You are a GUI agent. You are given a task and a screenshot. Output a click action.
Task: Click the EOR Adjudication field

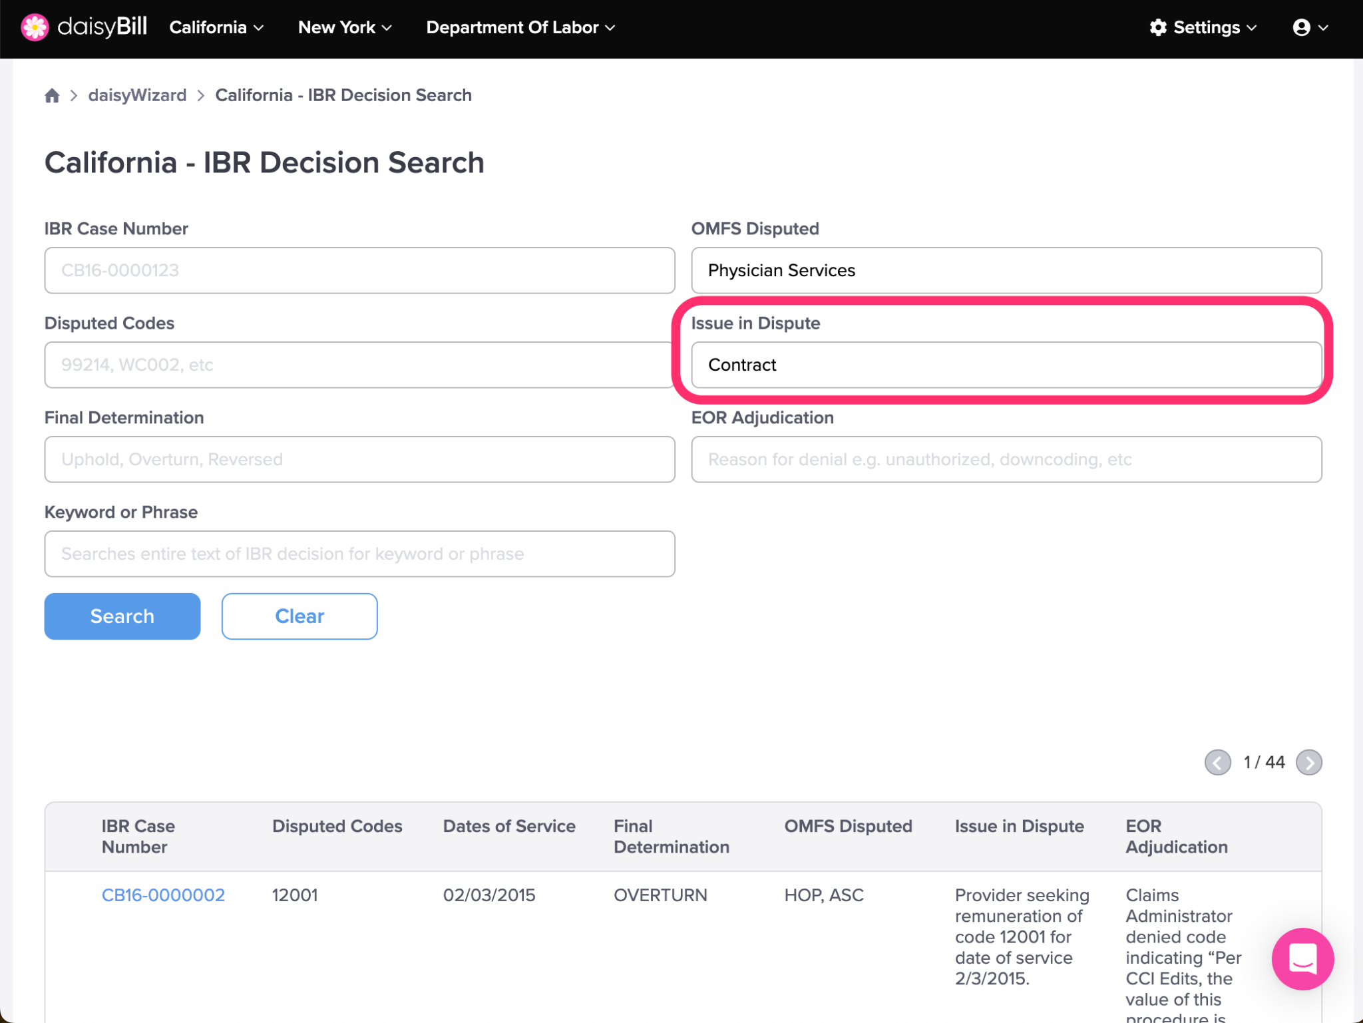[1006, 459]
